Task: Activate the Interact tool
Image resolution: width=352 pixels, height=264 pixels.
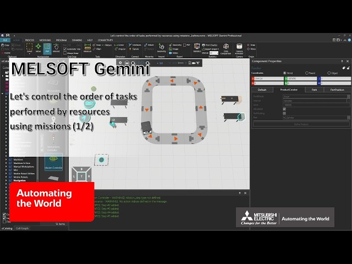Action: point(56,48)
